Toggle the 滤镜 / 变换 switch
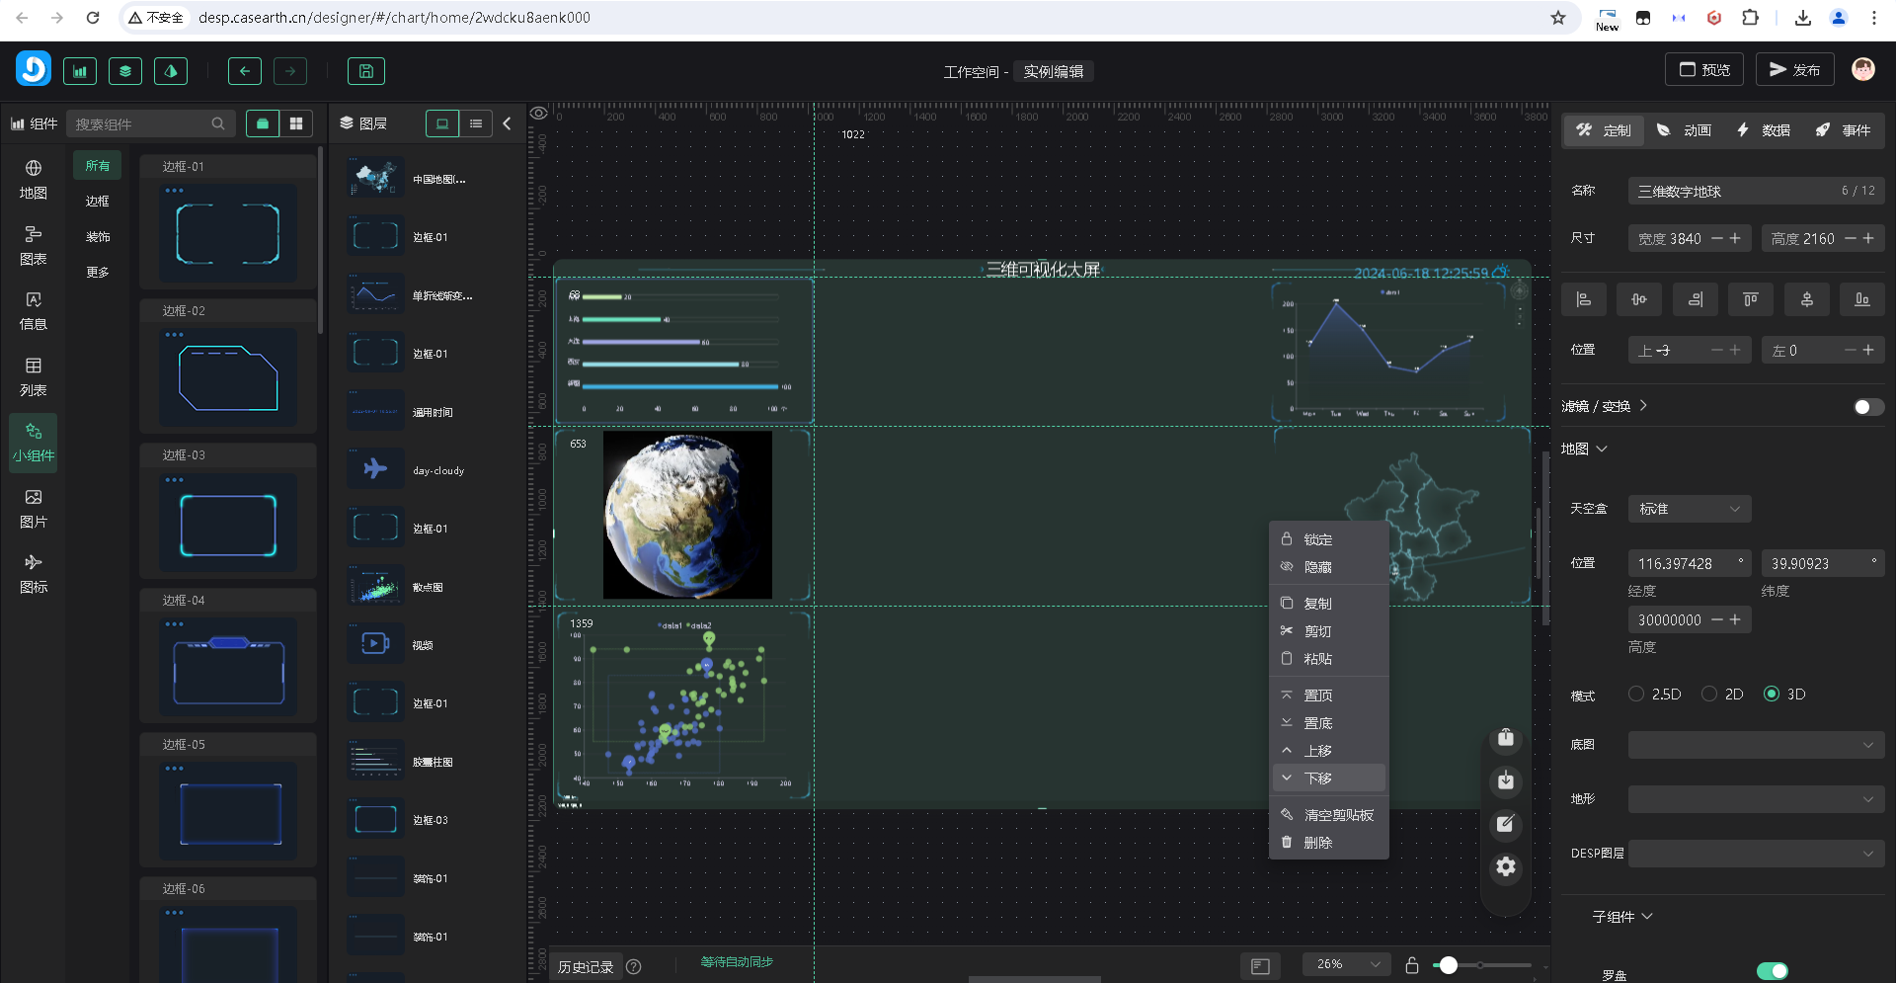This screenshot has height=983, width=1896. [1867, 407]
